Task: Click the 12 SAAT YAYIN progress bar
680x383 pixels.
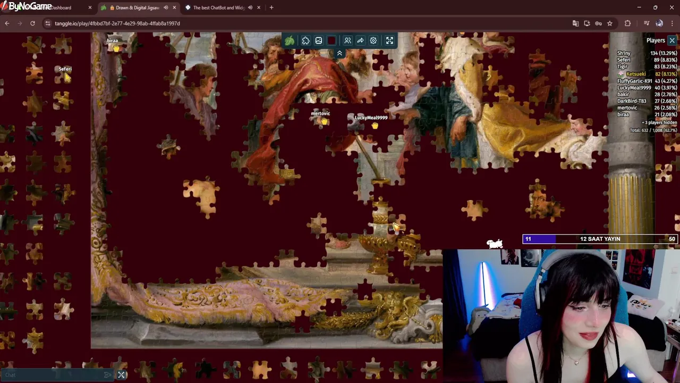Action: tap(600, 239)
